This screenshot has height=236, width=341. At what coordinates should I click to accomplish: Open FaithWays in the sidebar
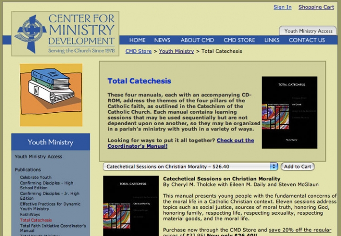coord(30,214)
